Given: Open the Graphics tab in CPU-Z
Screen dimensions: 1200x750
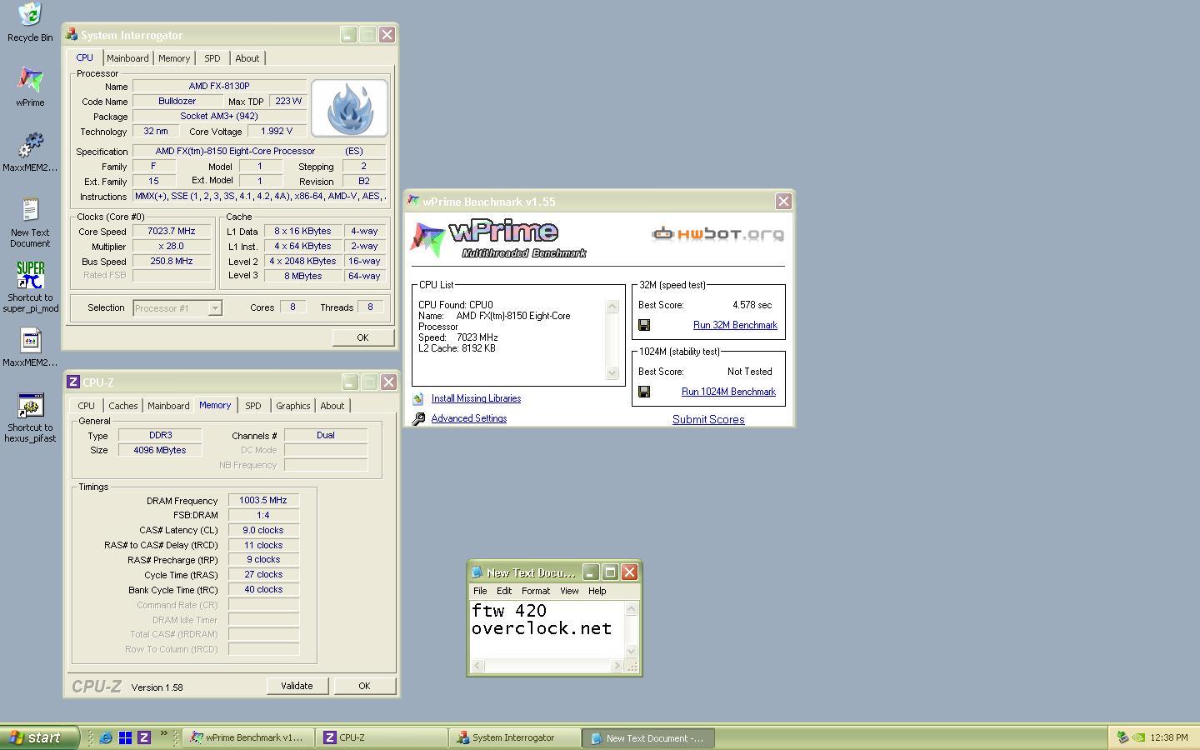Looking at the screenshot, I should point(293,406).
